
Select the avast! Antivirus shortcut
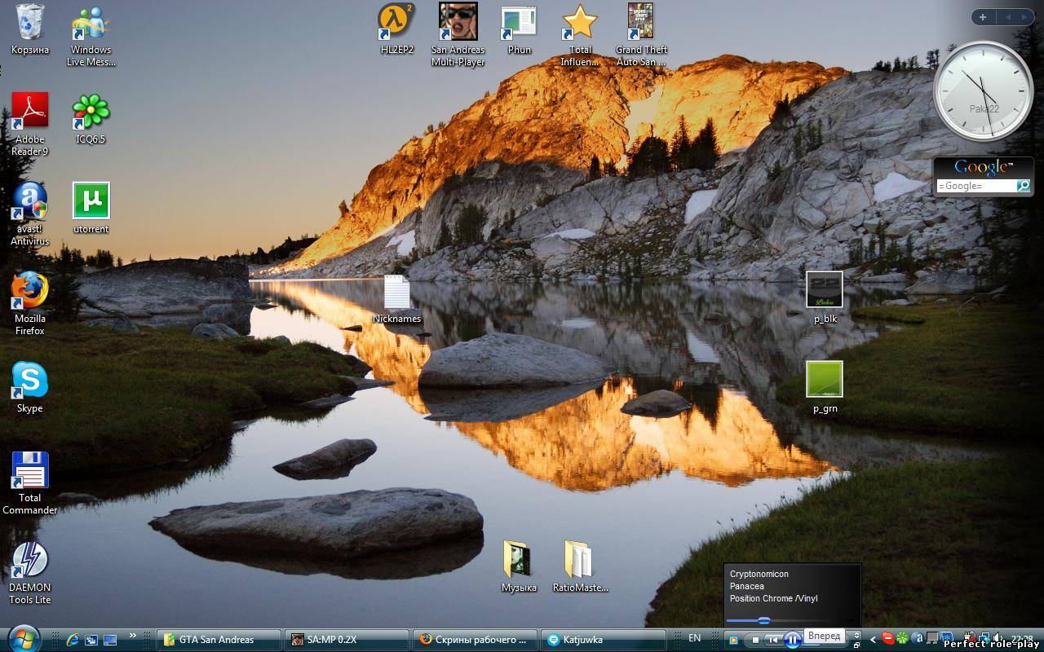tap(29, 214)
